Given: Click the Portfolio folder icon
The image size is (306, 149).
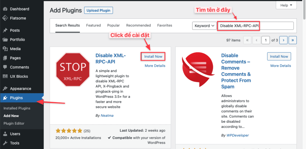Looking at the screenshot, I should [x=5, y=40].
